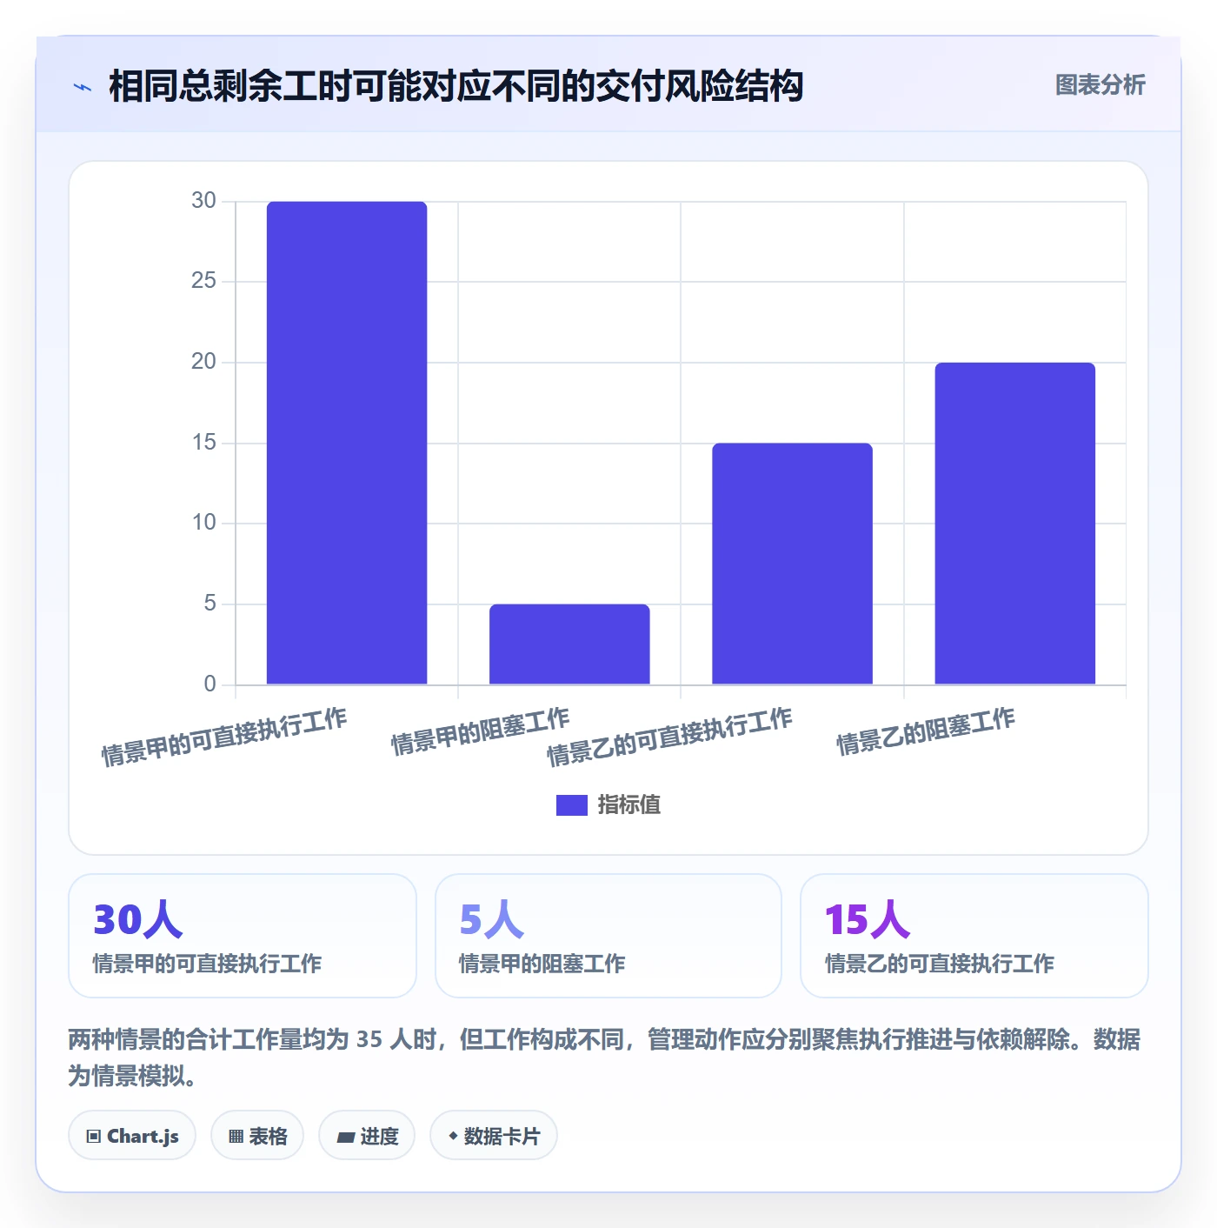Click the y-axis value 25
This screenshot has width=1217, height=1228.
click(203, 281)
